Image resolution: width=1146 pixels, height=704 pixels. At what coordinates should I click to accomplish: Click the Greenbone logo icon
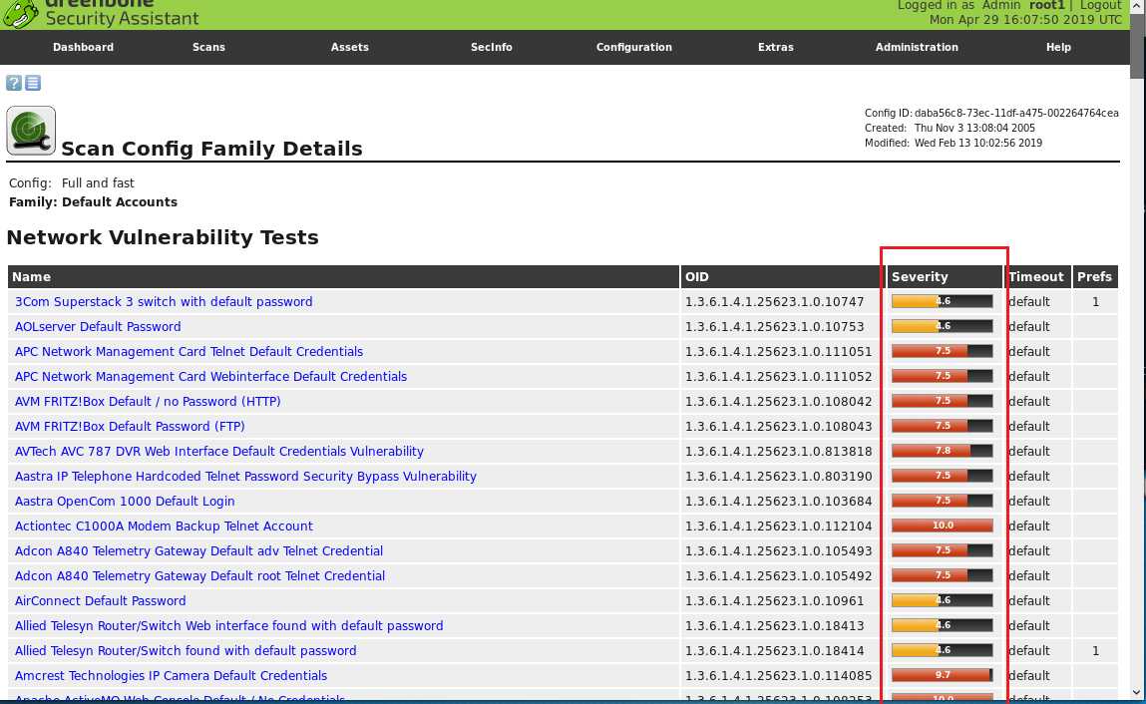click(x=21, y=13)
